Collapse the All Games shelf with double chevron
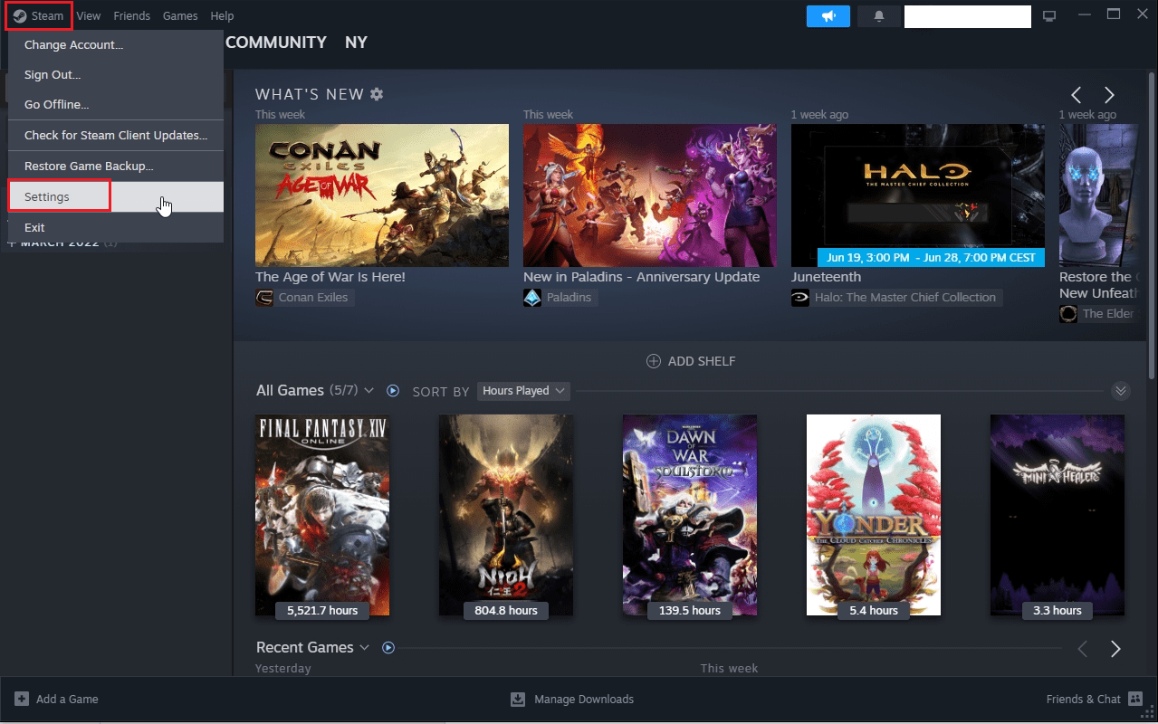The image size is (1158, 724). click(1121, 391)
